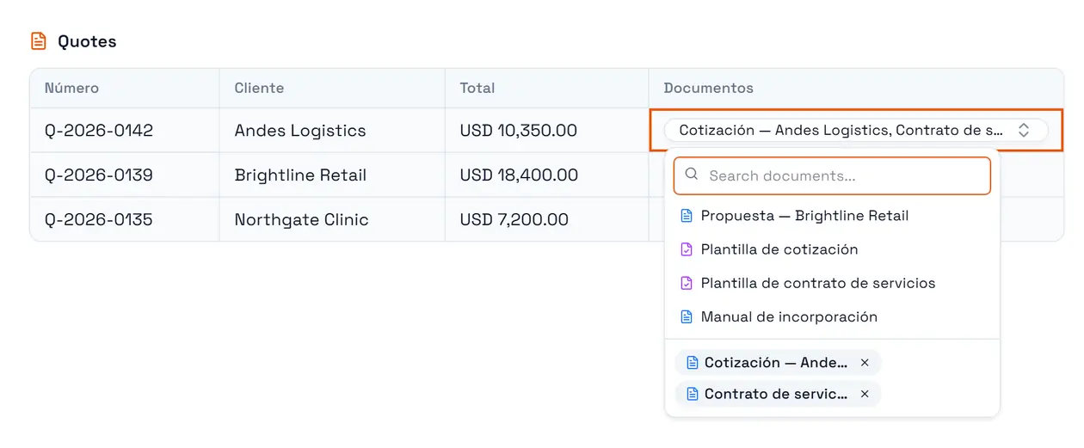Screen dimensions: 1084x448
Task: Click the Cotización — Ande... chip label
Action: click(x=776, y=363)
